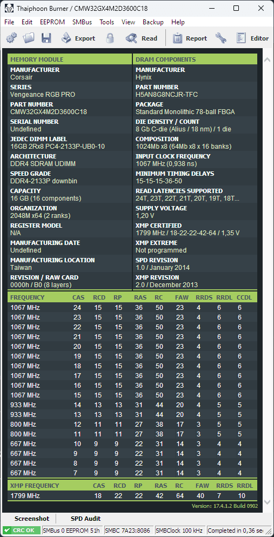Click SMBus 0 EEPROM 51h status entry
Screen dimensions: 274x537
(71, 530)
